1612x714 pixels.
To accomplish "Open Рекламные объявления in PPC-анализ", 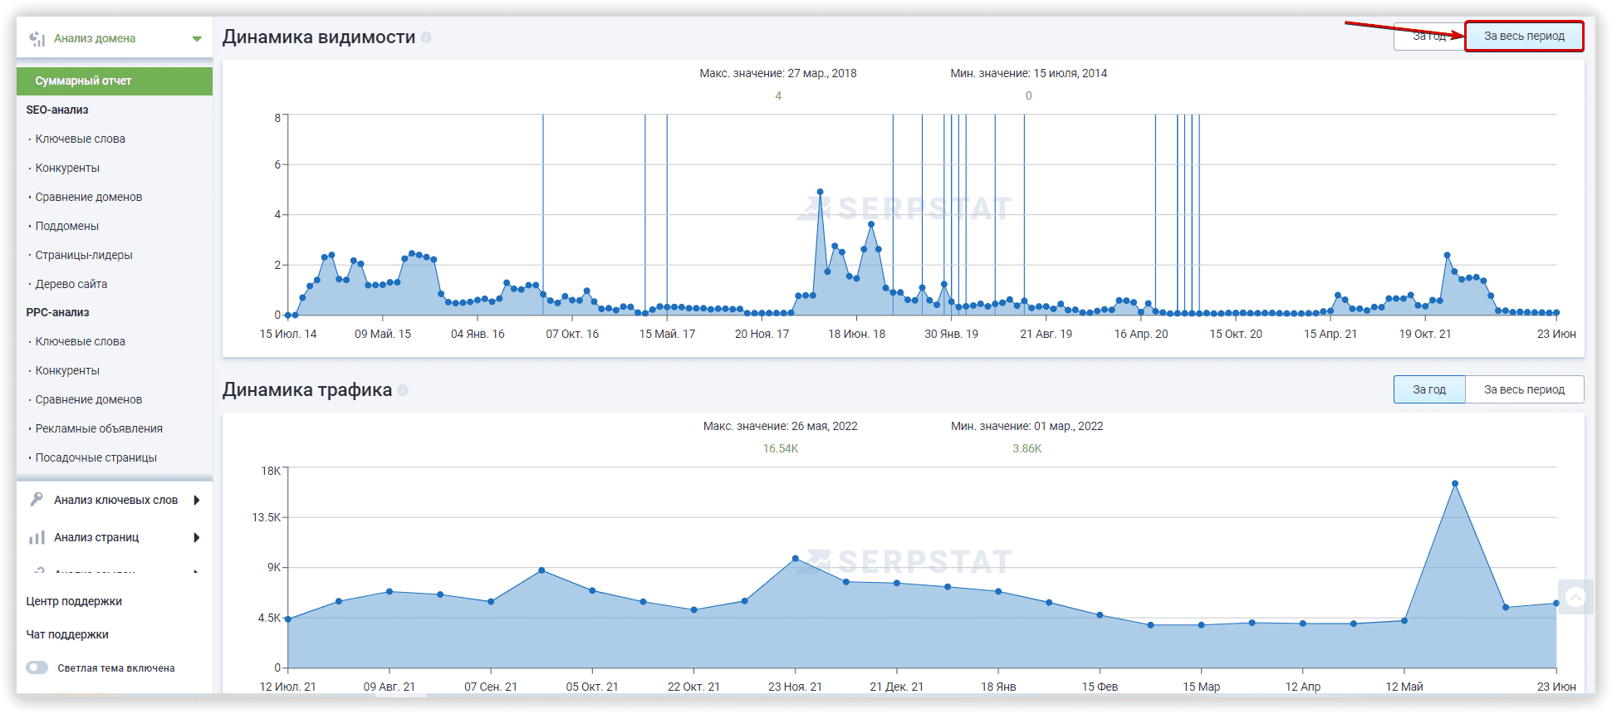I will [x=99, y=428].
